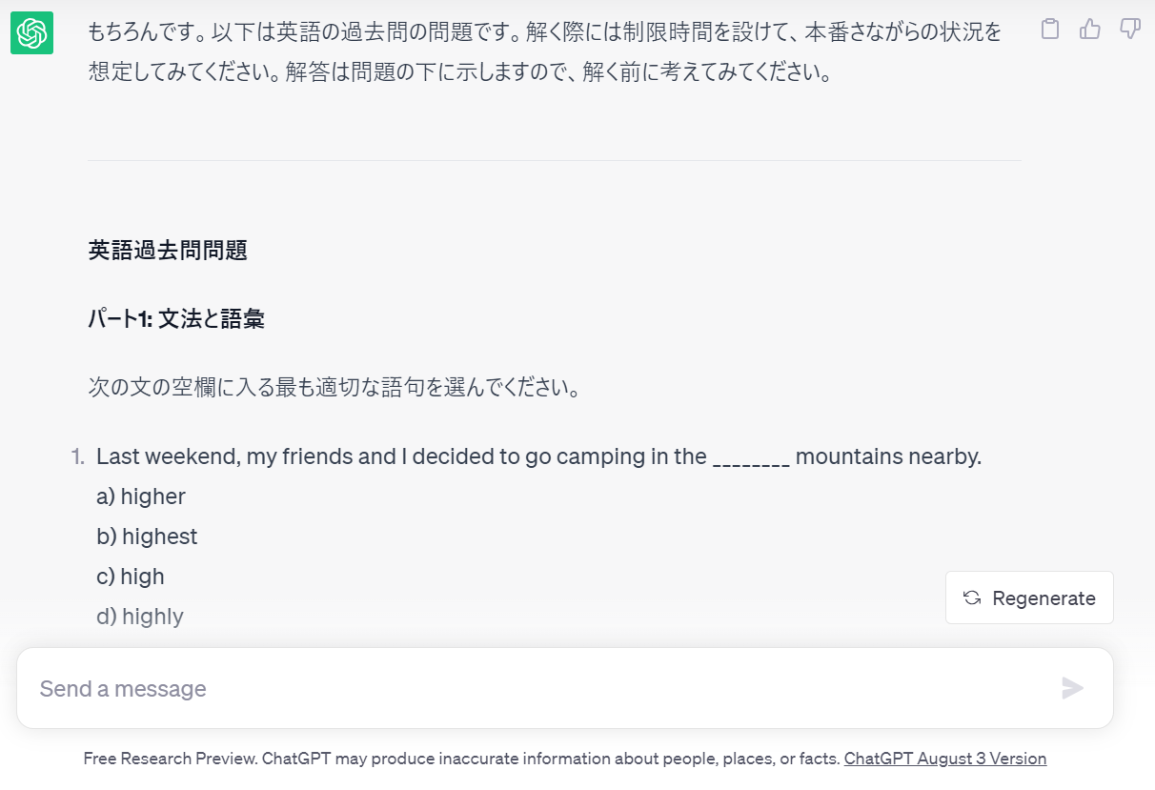Click the green ChatGPT logo avatar
1155x790 pixels.
click(31, 30)
